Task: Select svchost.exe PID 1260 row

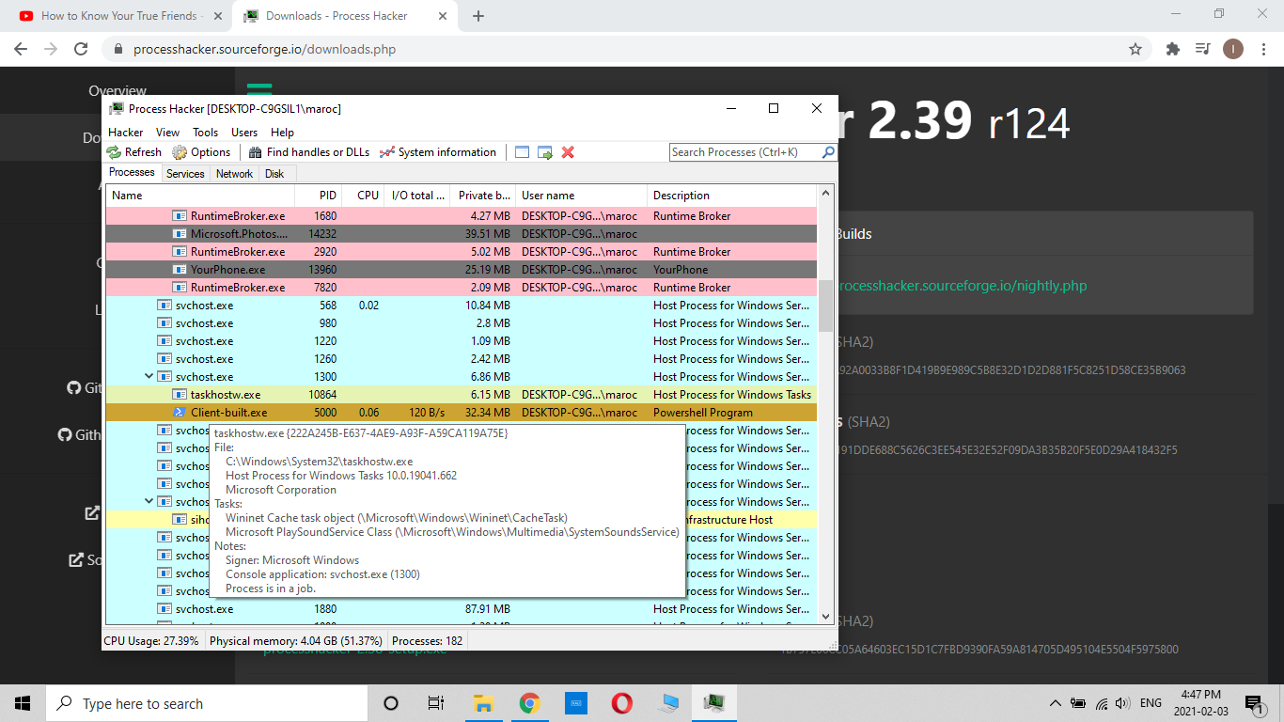Action: 461,359
